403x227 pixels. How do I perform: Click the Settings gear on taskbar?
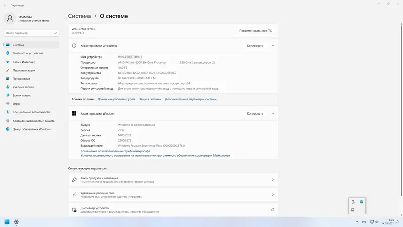tap(16, 222)
